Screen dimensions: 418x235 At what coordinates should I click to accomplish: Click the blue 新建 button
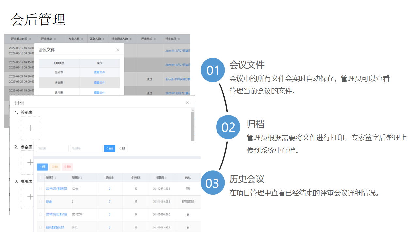(x=42, y=167)
